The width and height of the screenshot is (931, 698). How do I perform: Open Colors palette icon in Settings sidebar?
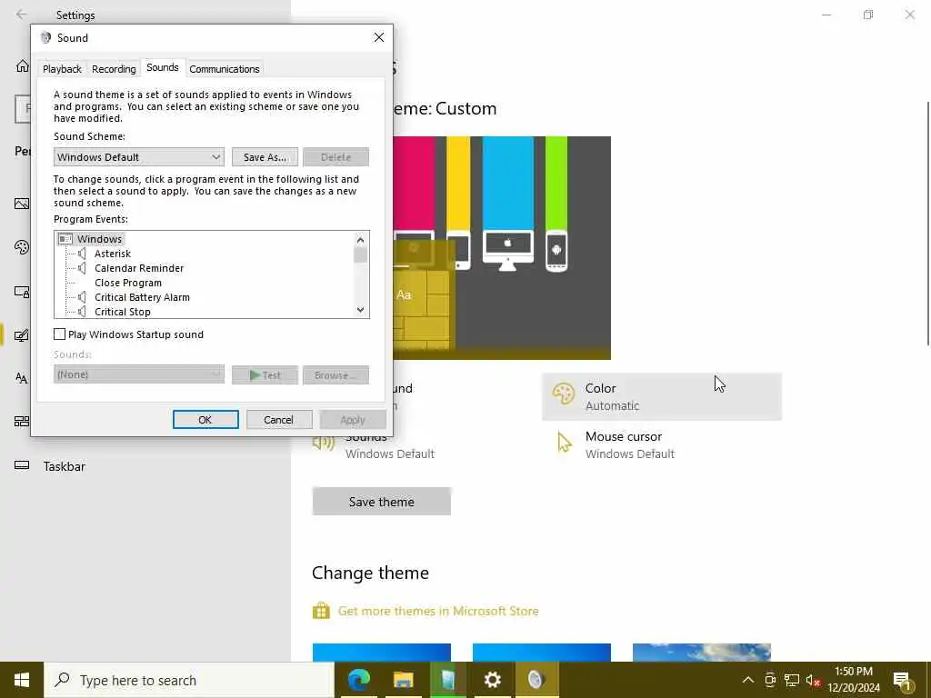pyautogui.click(x=22, y=247)
